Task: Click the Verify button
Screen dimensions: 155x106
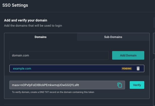Action: [137, 85]
